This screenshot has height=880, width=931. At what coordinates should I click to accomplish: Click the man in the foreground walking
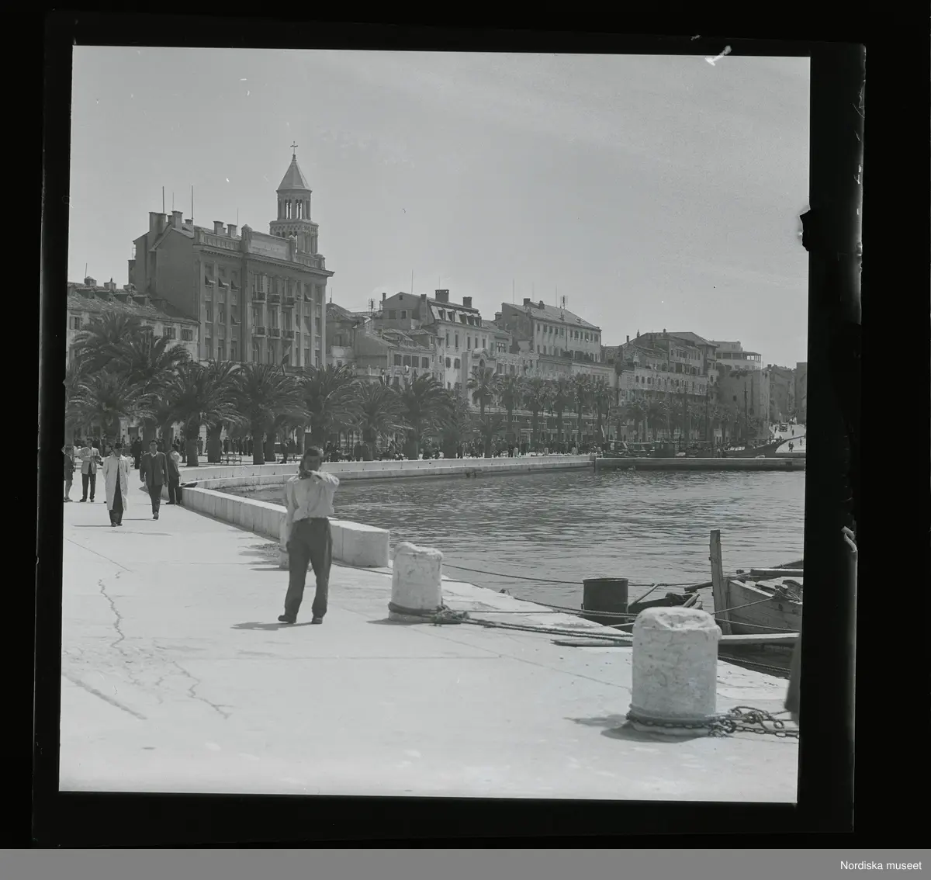click(308, 535)
